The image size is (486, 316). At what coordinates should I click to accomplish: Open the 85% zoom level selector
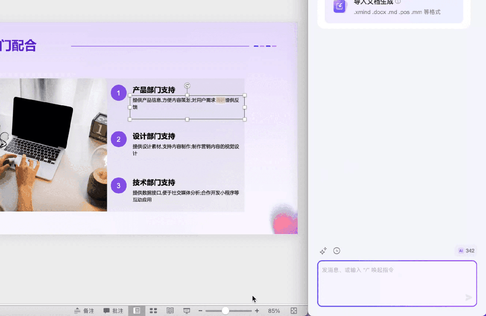[274, 310]
